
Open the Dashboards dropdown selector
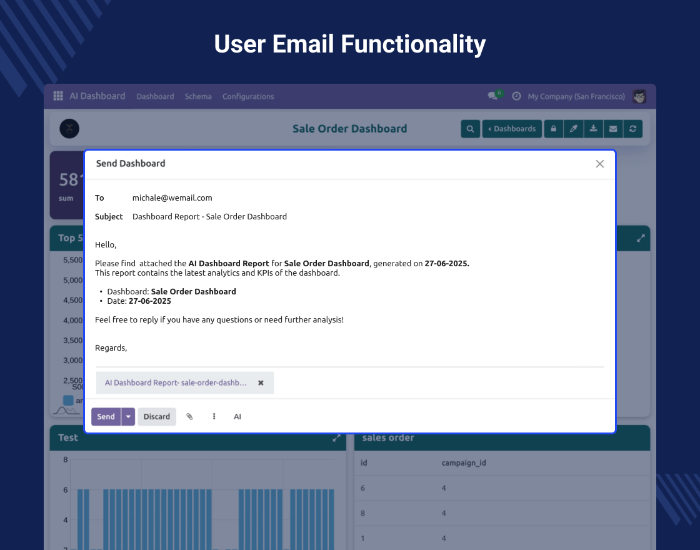[x=512, y=129]
